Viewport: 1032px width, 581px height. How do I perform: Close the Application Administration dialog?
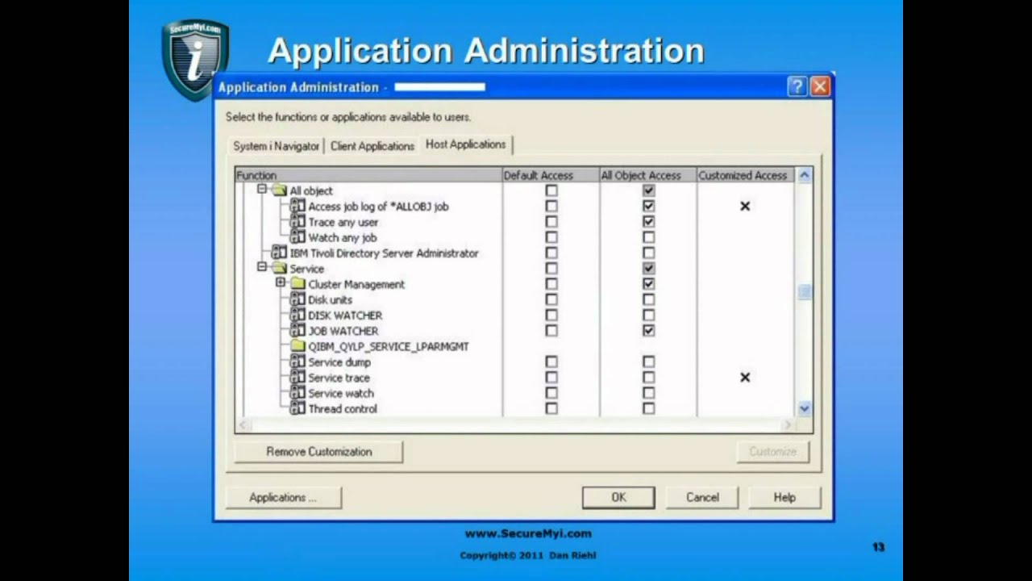click(x=820, y=87)
